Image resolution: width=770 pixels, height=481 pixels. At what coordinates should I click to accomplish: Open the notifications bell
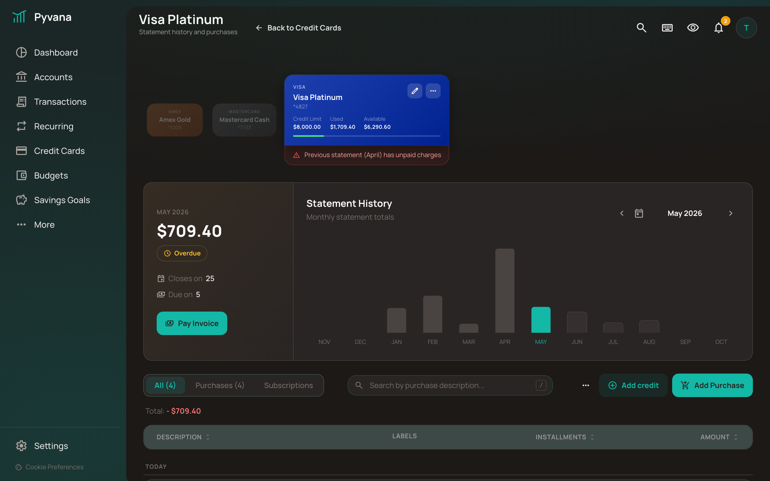point(718,28)
